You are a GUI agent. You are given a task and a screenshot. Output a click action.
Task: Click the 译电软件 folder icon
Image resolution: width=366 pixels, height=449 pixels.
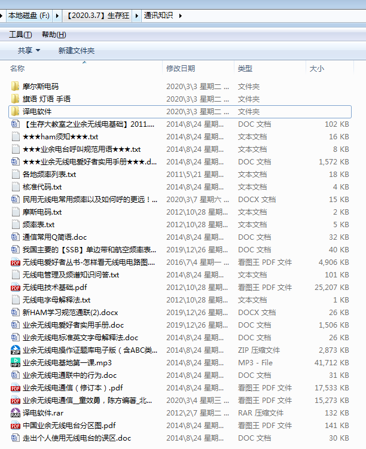coord(15,111)
